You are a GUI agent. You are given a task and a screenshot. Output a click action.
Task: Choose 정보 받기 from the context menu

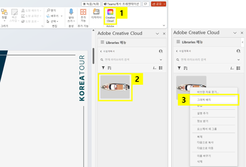click(214, 121)
